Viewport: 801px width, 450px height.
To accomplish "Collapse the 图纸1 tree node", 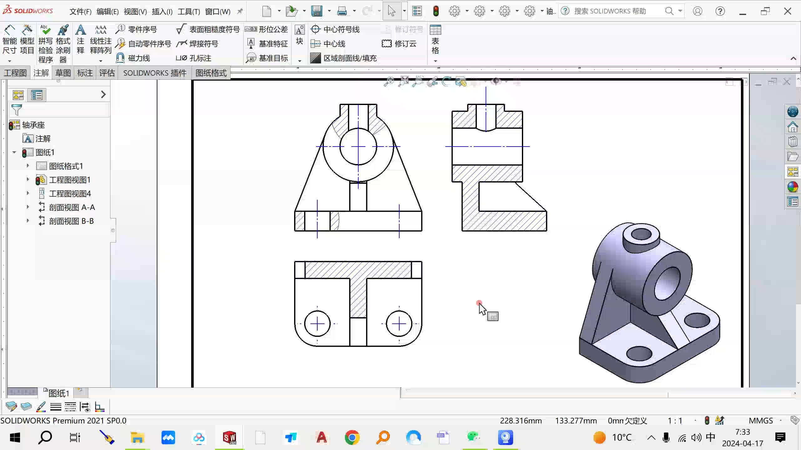I will tap(14, 152).
